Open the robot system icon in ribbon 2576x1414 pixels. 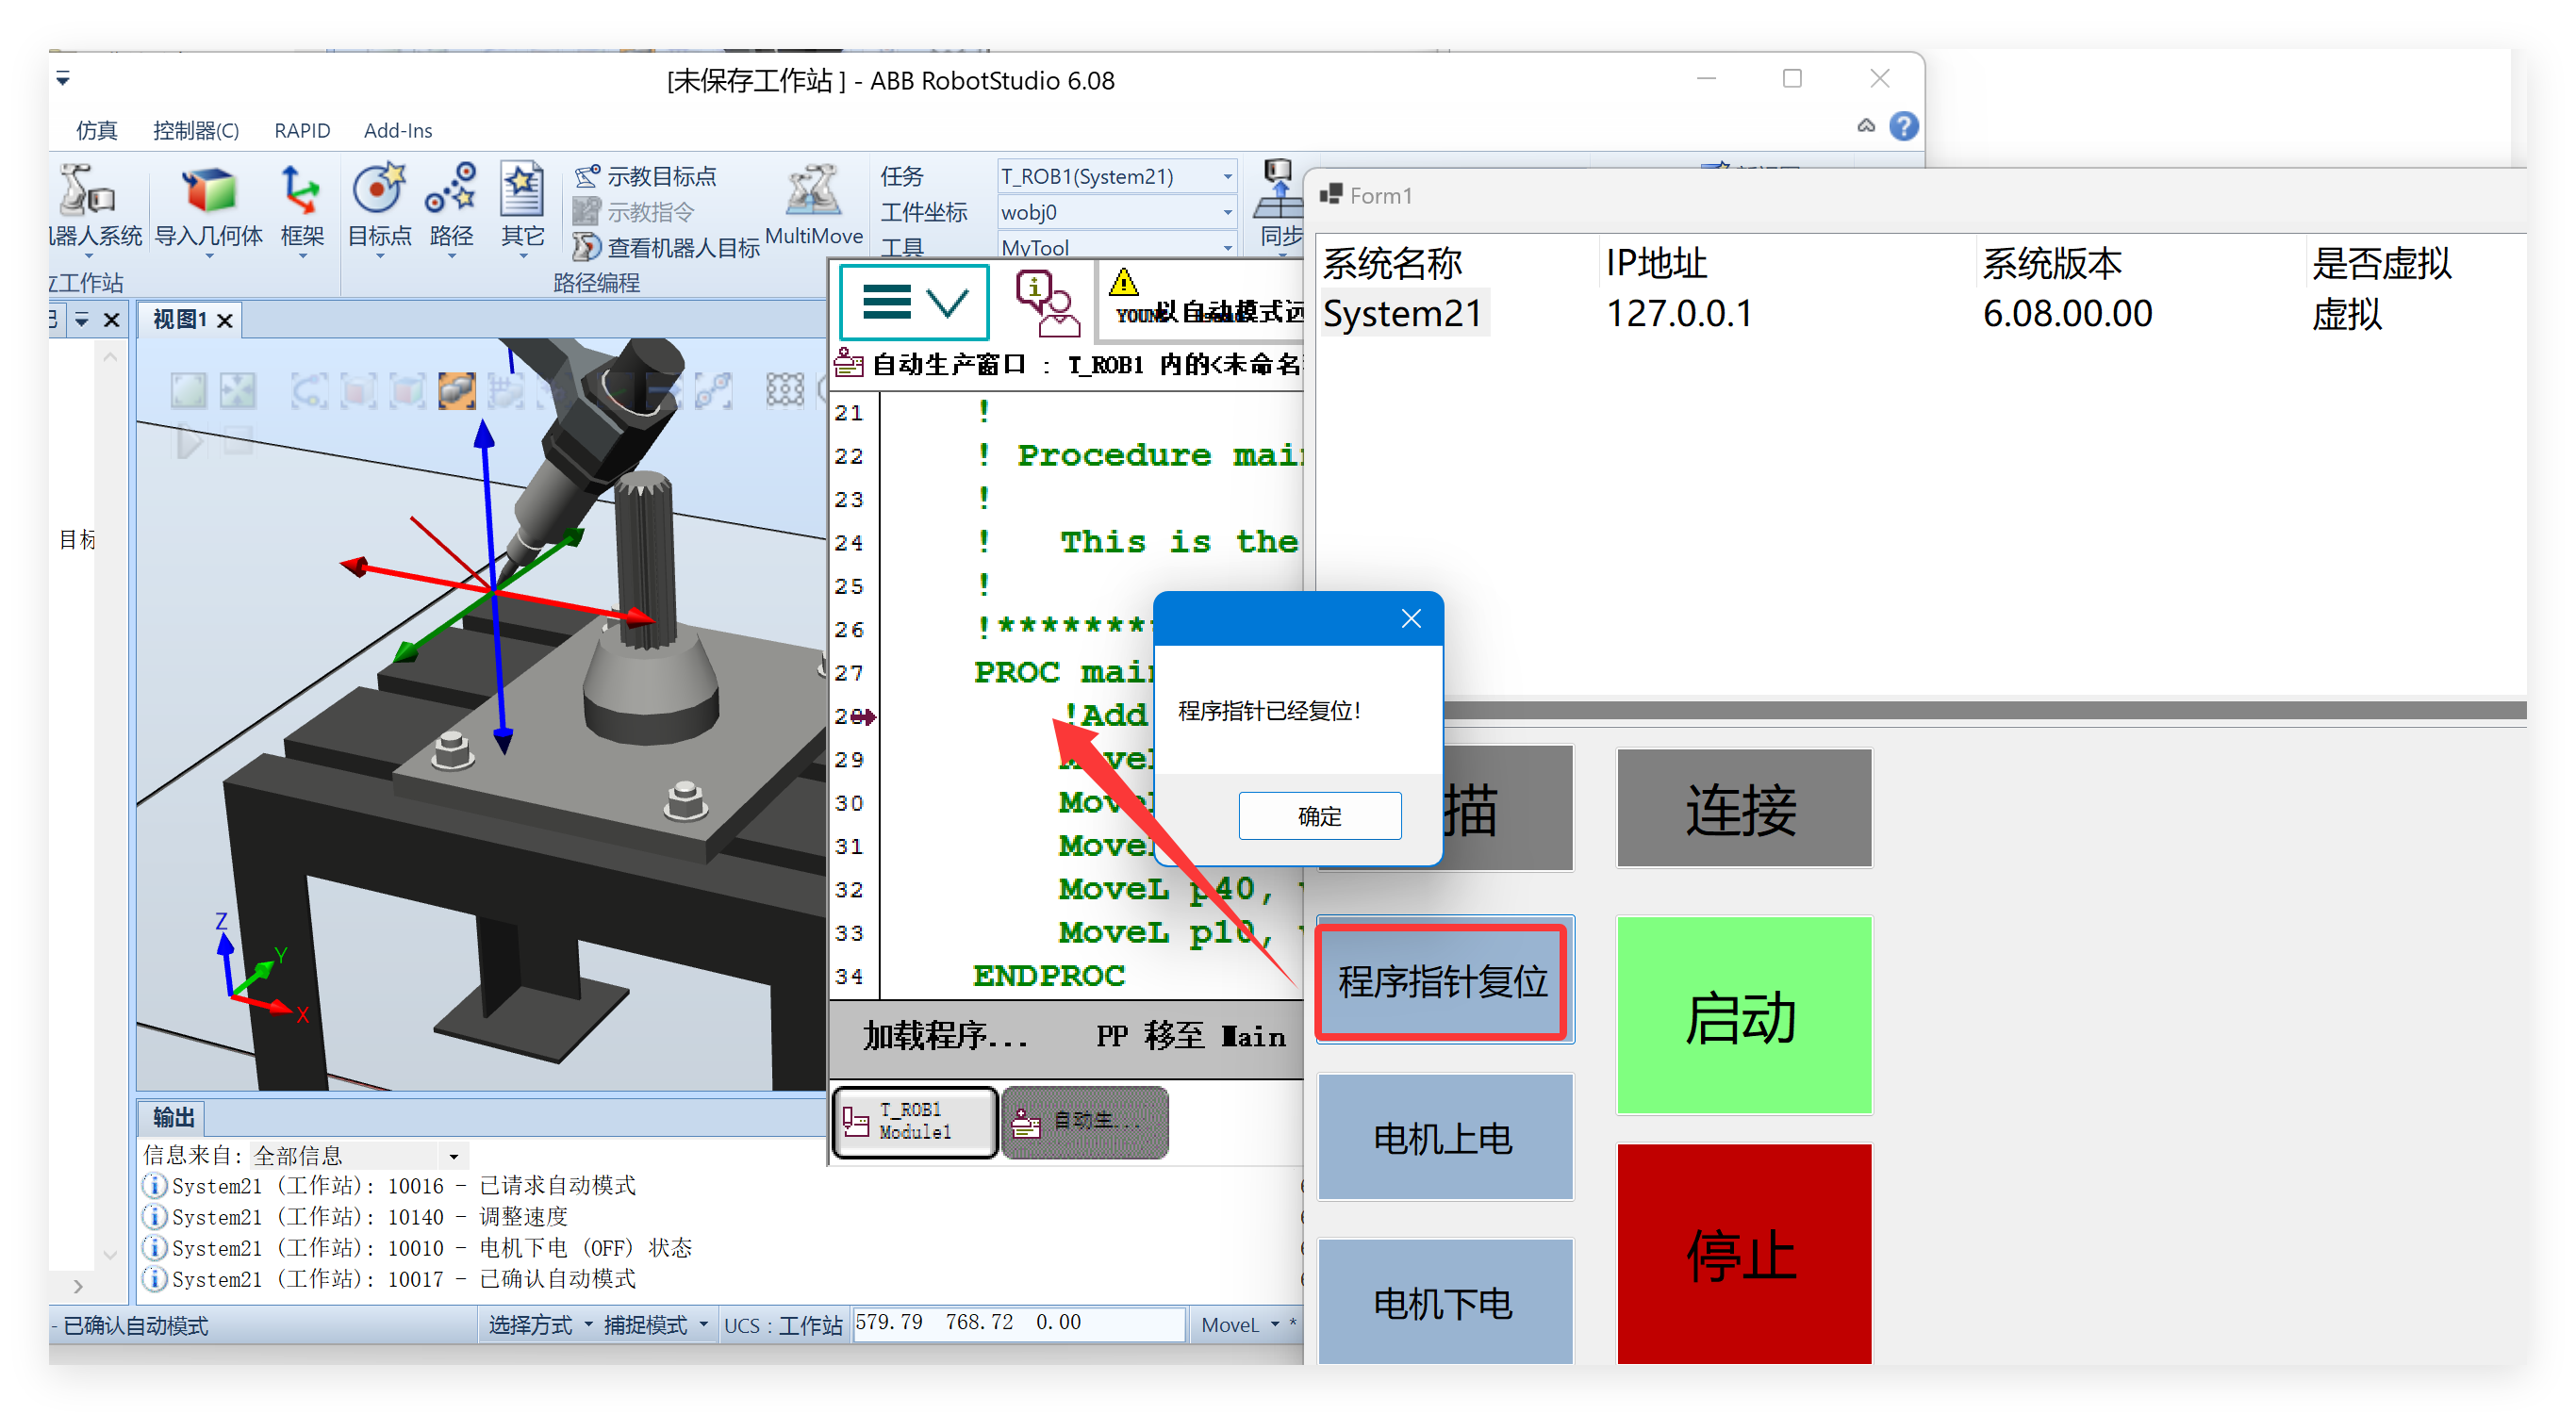pos(88,190)
